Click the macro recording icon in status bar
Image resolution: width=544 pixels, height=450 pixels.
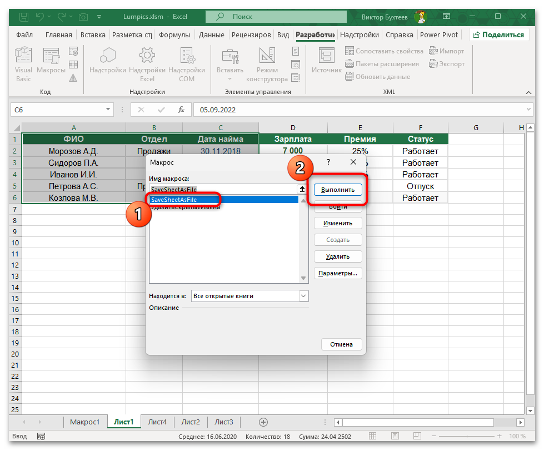(41, 436)
